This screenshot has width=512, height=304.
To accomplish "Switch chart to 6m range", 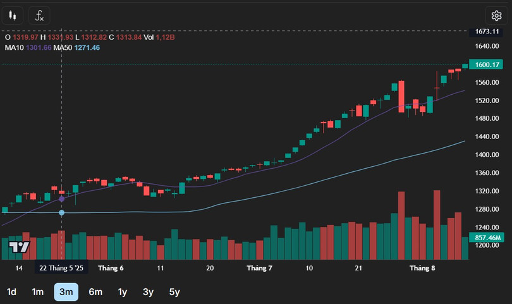I will [x=95, y=291].
